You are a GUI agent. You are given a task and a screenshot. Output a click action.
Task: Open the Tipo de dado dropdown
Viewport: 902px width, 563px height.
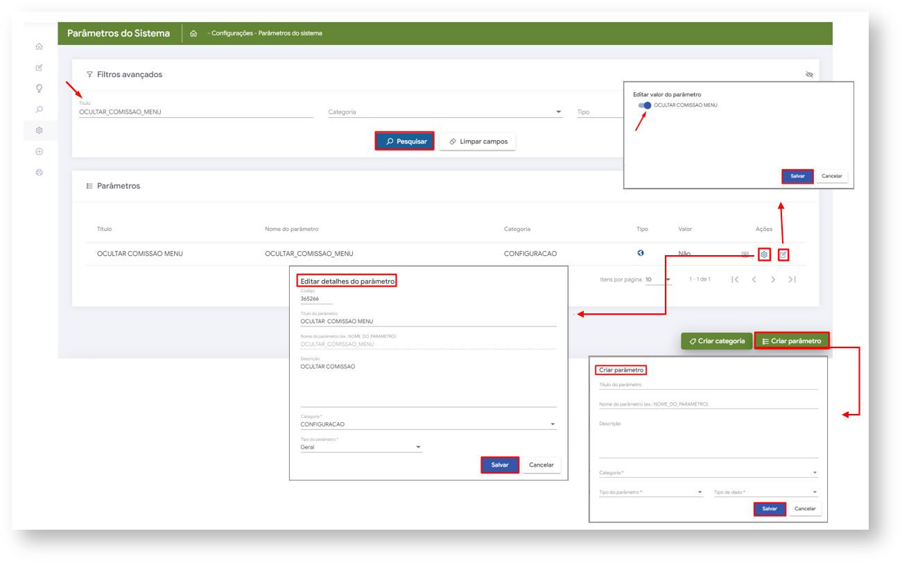click(x=766, y=492)
